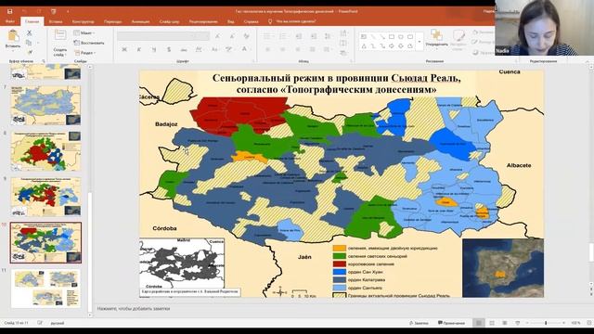Click the Text Direction icon
The height and width of the screenshot is (334, 594).
[x=343, y=33]
